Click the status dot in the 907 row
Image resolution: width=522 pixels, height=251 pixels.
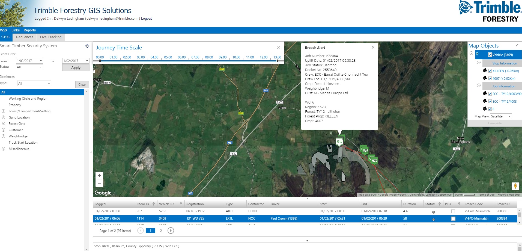click(x=434, y=212)
